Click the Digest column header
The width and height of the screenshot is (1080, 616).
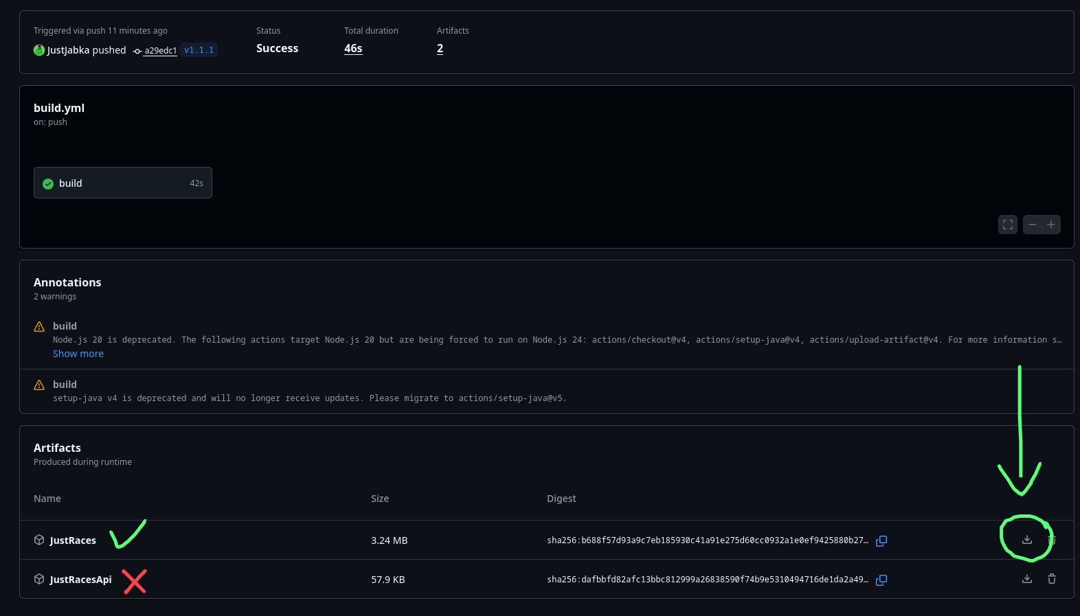pyautogui.click(x=561, y=499)
